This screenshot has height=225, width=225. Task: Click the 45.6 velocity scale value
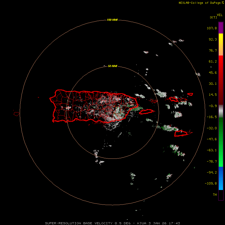(213, 72)
